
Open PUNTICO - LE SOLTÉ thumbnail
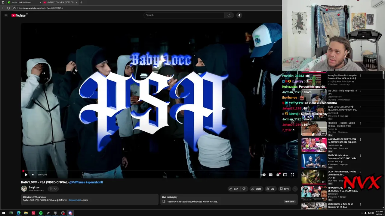coord(314,129)
